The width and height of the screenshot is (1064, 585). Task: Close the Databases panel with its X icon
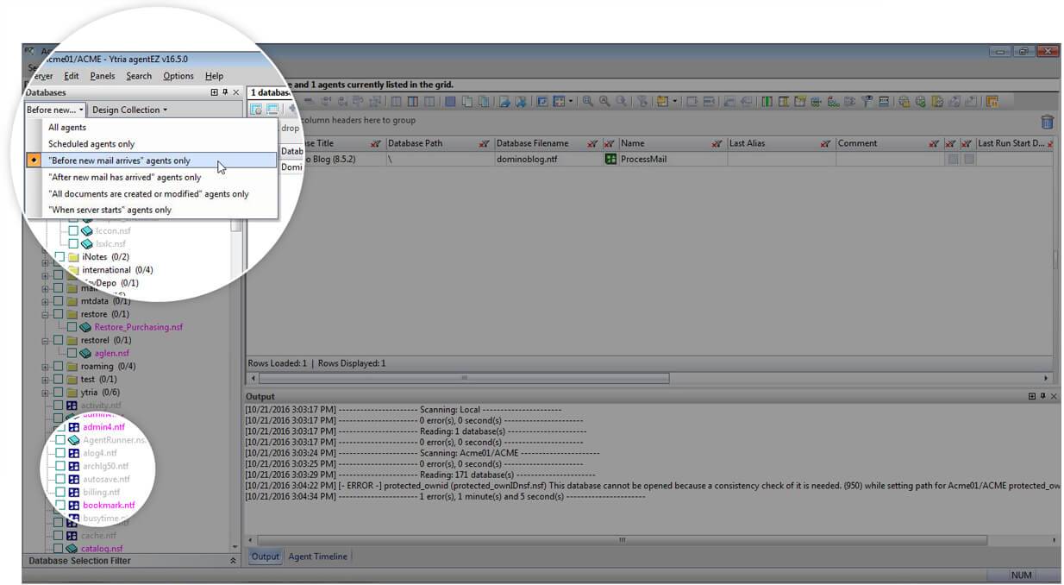(x=236, y=92)
